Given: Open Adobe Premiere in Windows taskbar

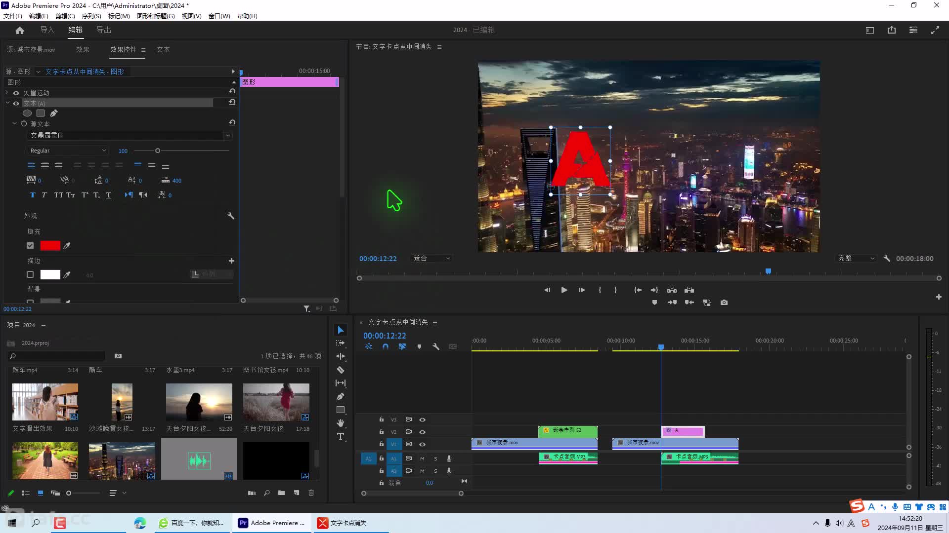Looking at the screenshot, I should (x=272, y=523).
